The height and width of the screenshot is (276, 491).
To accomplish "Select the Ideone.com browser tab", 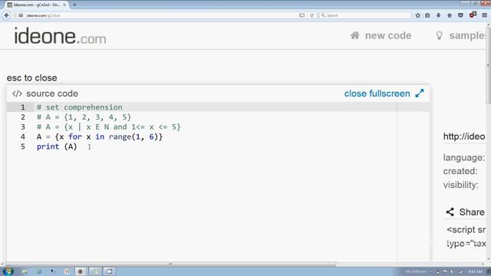I will click(37, 5).
